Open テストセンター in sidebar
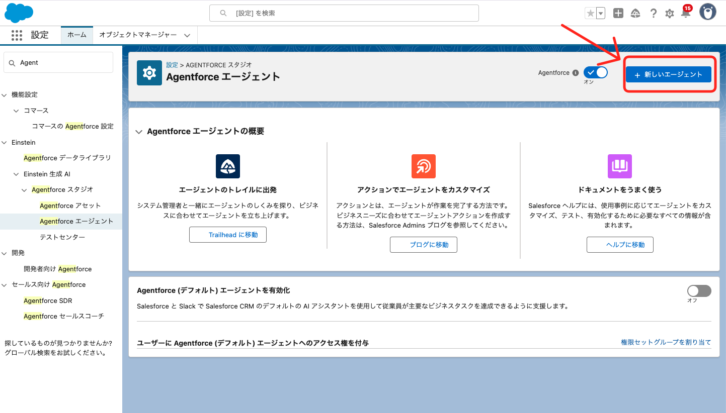Screen dimensions: 726x413 coord(62,237)
